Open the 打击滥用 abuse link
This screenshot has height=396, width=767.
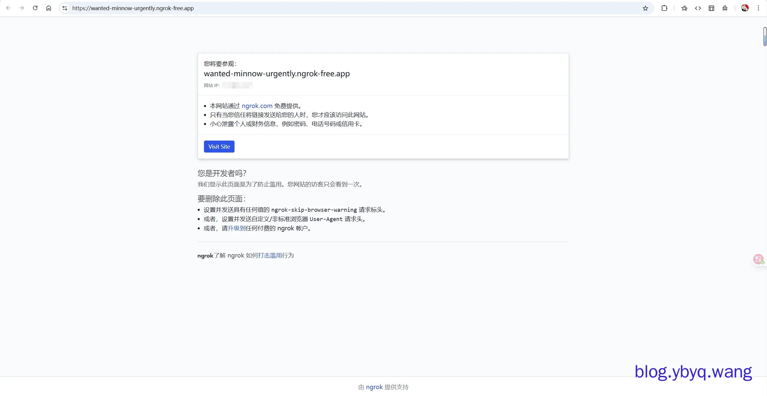[270, 255]
